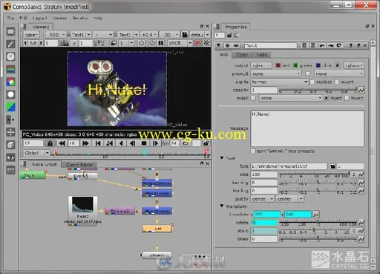Skip forward by frame increment

point(85,143)
